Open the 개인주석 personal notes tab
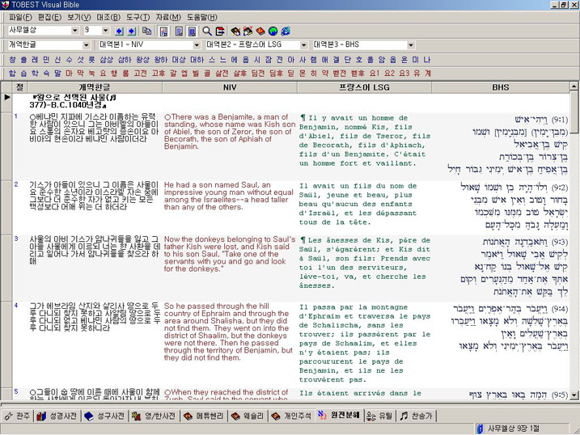 (x=291, y=416)
